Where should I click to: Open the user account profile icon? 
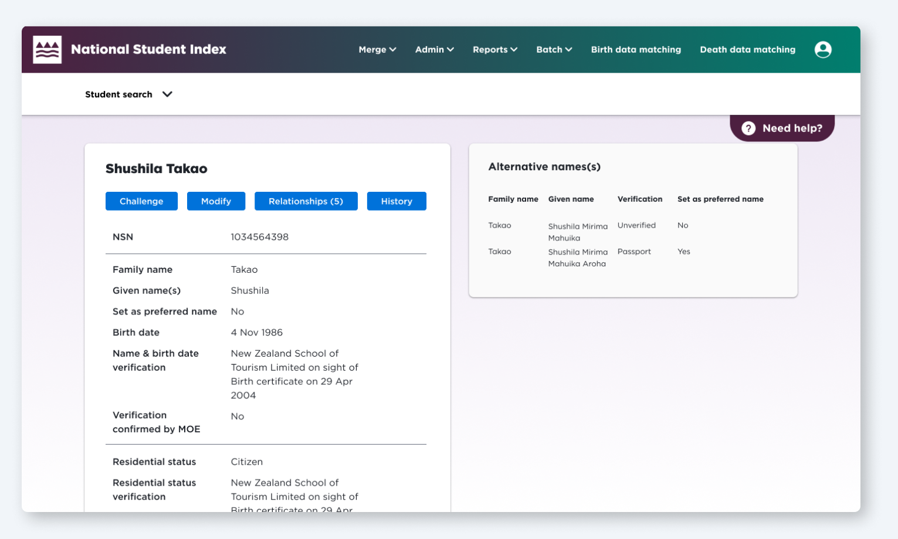click(x=822, y=50)
